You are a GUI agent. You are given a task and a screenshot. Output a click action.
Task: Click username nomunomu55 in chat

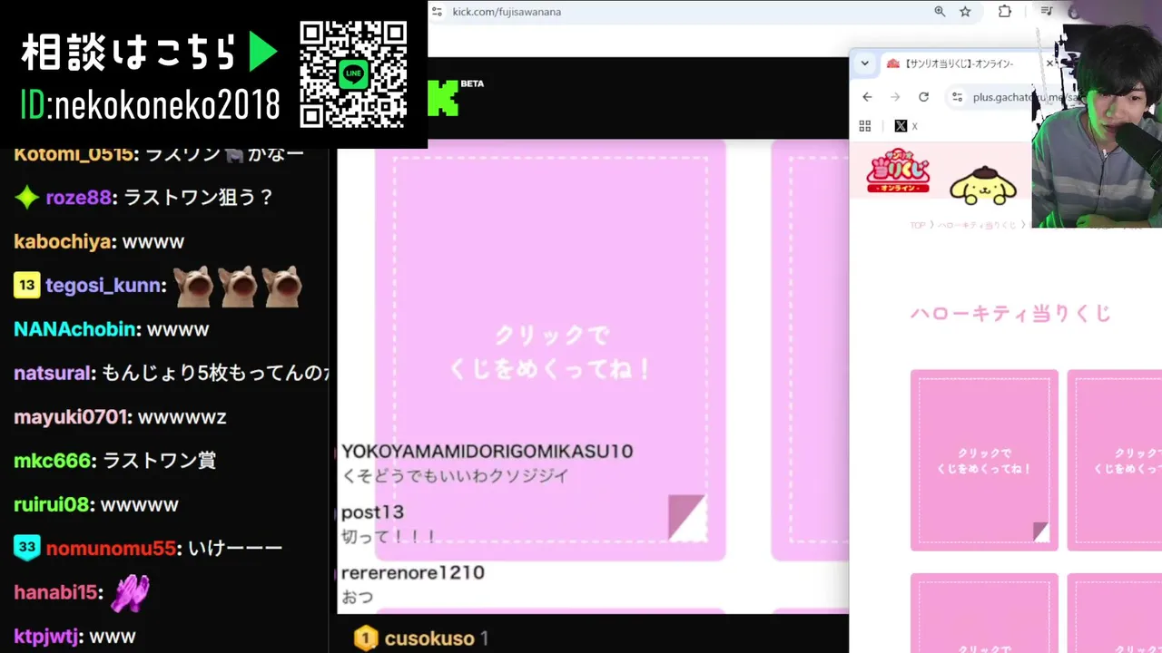[x=111, y=548]
